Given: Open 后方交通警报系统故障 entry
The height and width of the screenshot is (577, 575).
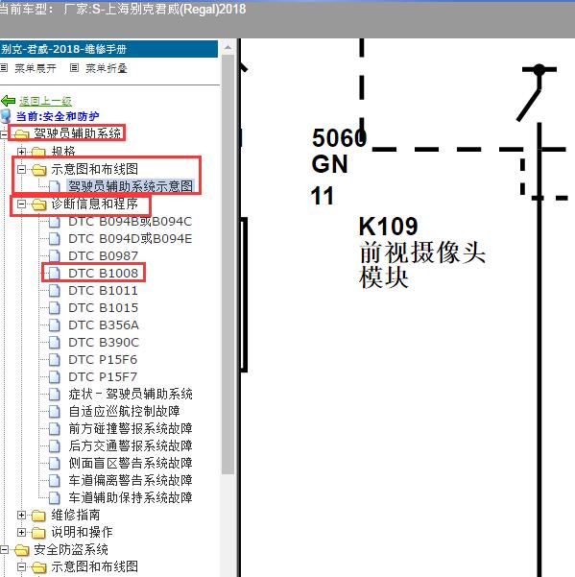Looking at the screenshot, I should click(131, 446).
